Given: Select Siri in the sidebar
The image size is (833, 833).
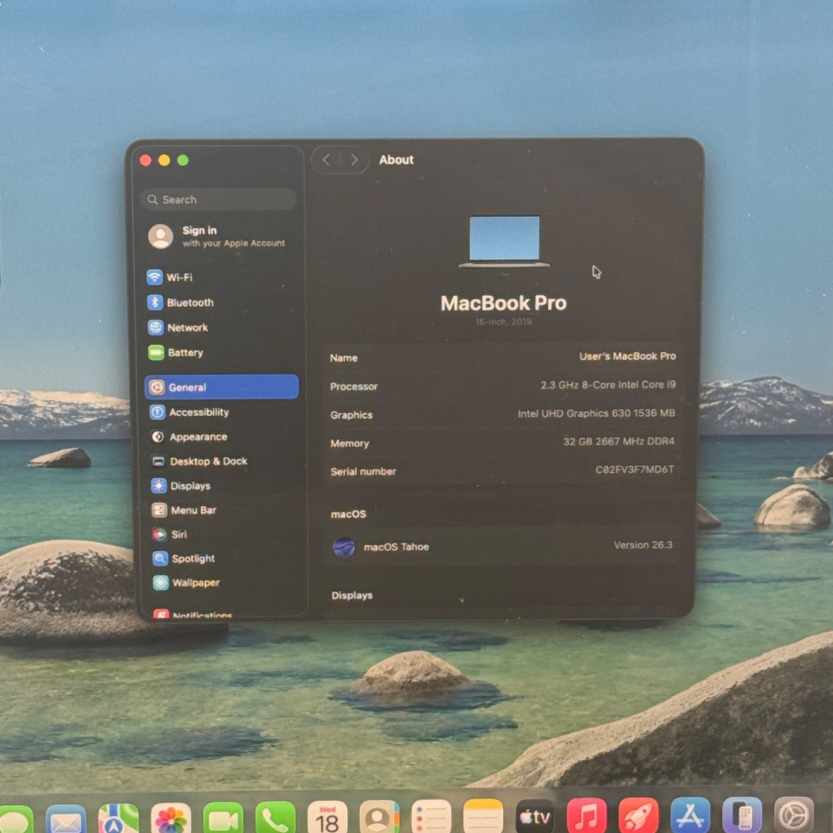Looking at the screenshot, I should (x=178, y=534).
